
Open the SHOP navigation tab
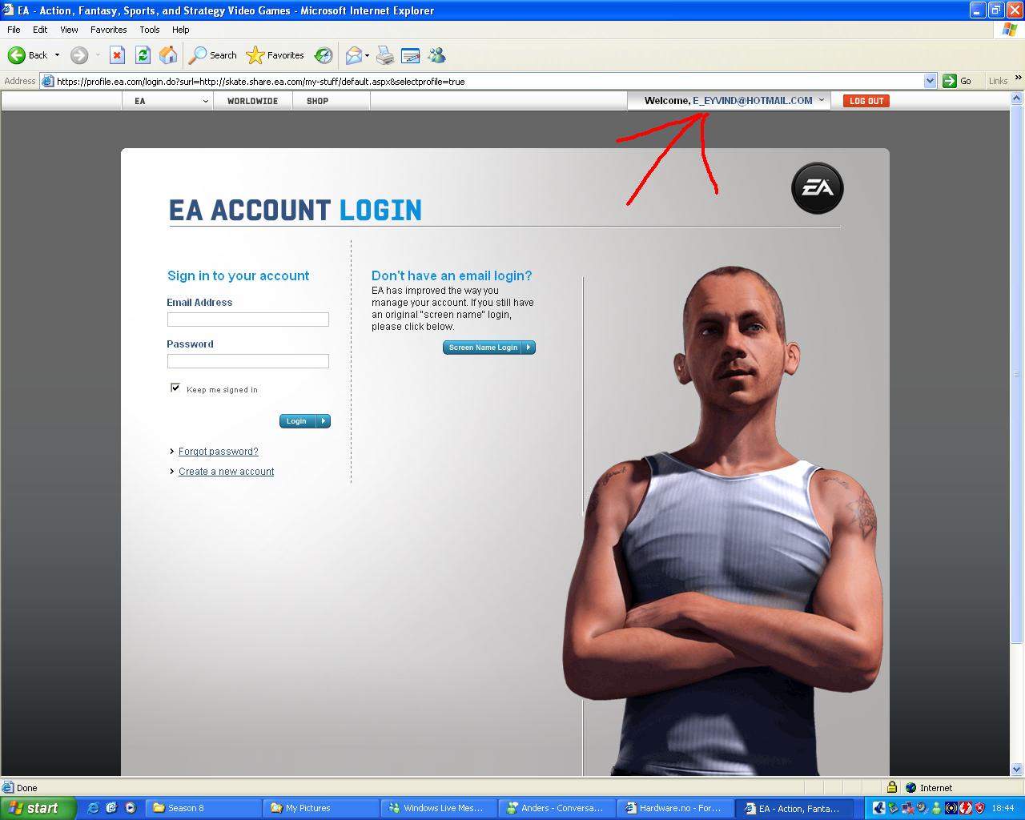point(317,101)
